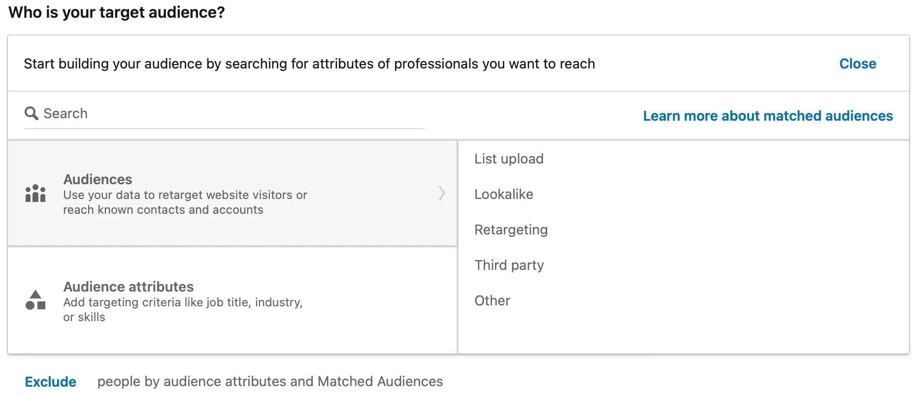
Task: Select the Other audience option
Action: 492,300
